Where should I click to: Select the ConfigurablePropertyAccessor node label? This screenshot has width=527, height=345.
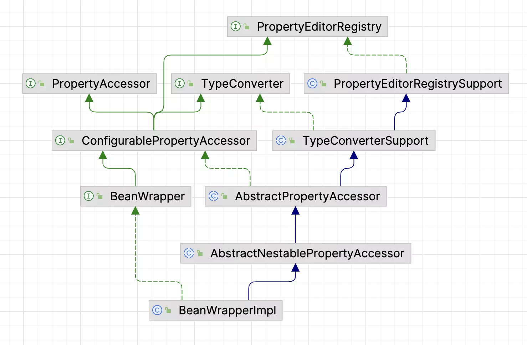coord(166,141)
